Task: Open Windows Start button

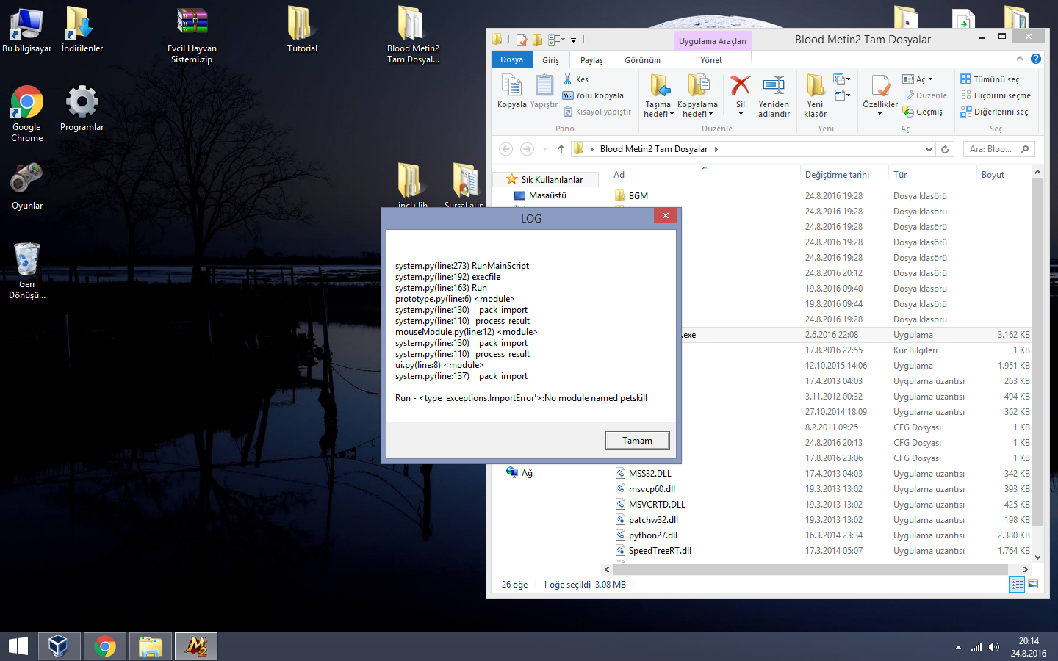Action: point(18,646)
